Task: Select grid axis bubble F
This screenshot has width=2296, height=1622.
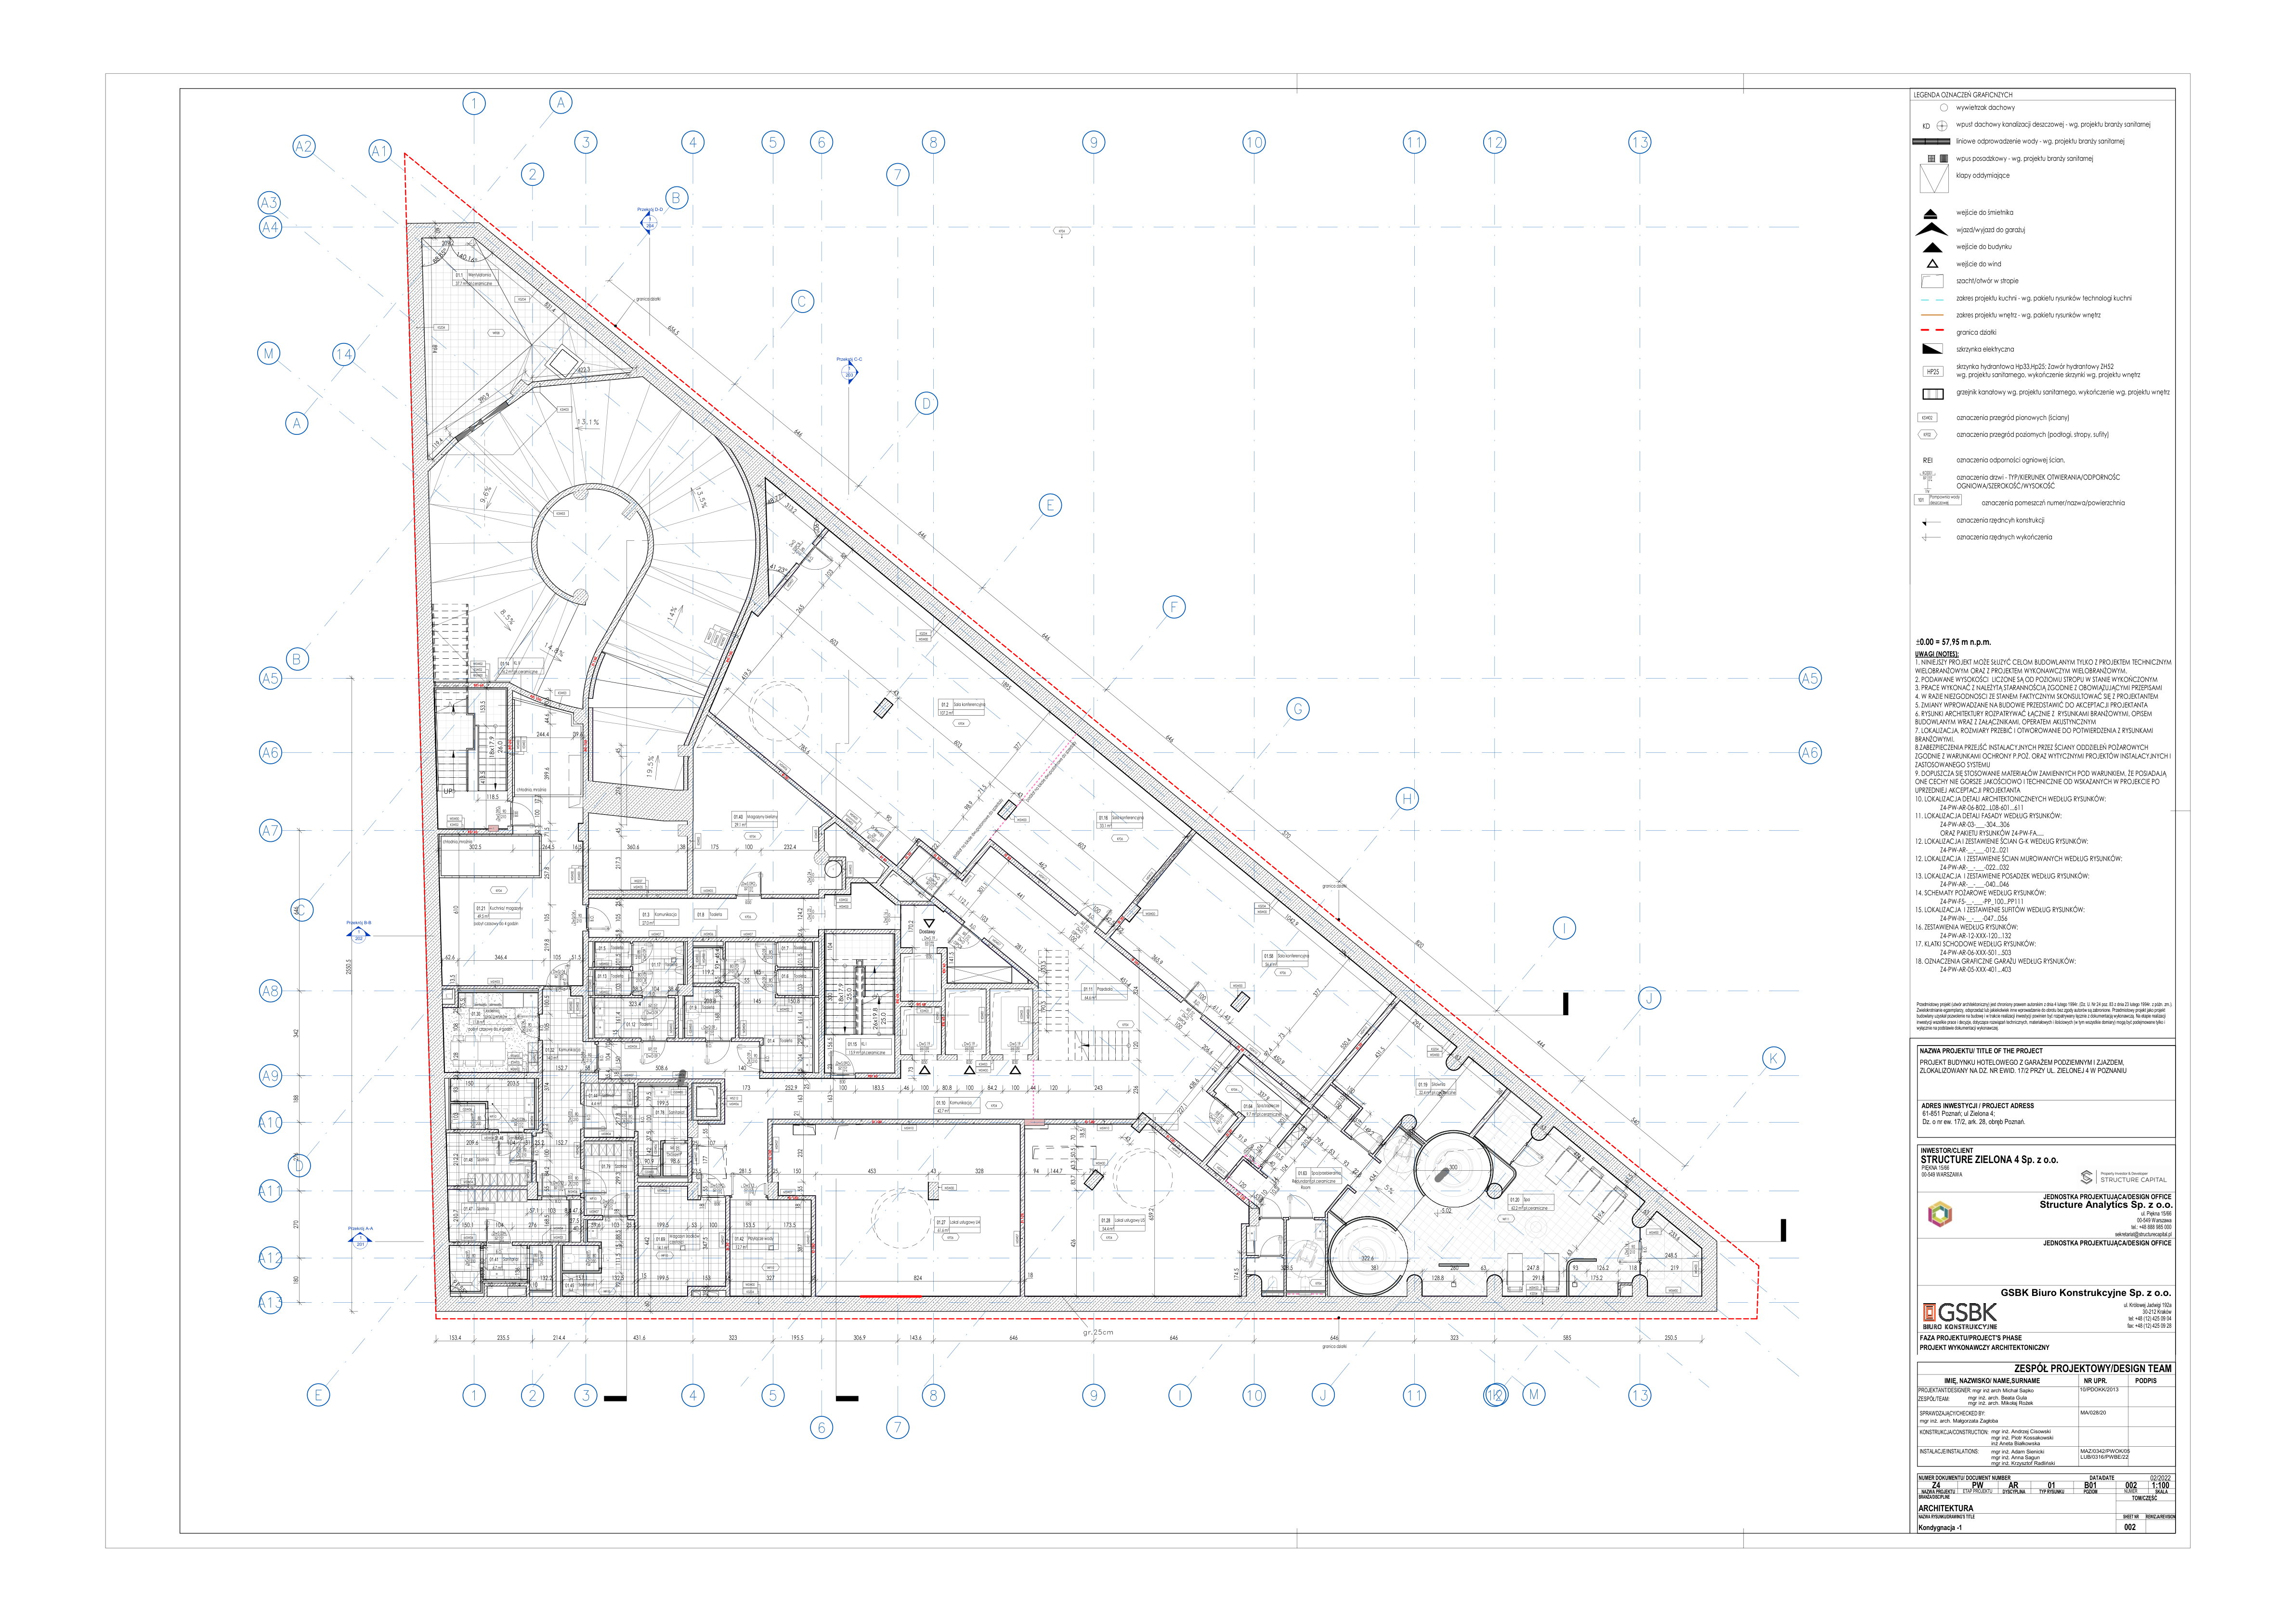Action: (x=1174, y=607)
